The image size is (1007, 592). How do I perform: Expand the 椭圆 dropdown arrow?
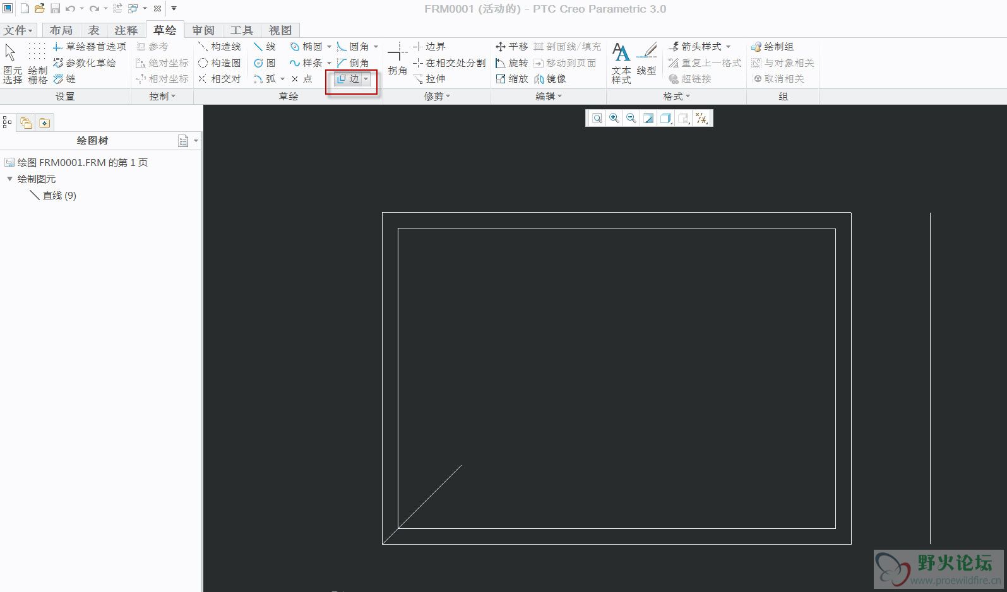click(329, 47)
